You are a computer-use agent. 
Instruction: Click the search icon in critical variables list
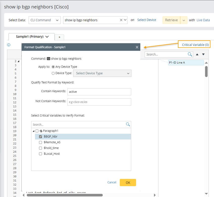(x=128, y=124)
